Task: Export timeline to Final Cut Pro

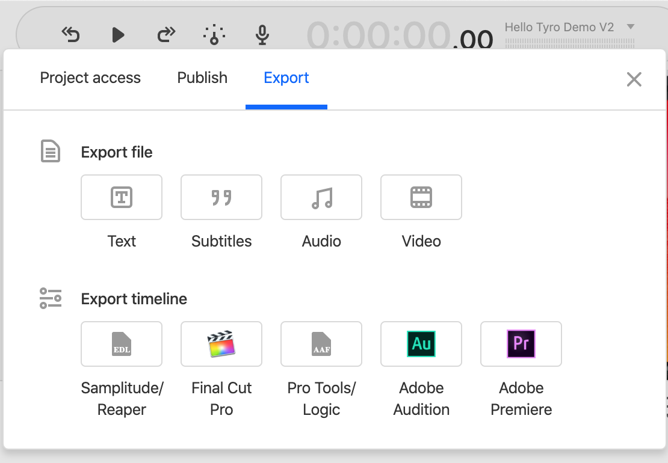Action: pos(221,344)
